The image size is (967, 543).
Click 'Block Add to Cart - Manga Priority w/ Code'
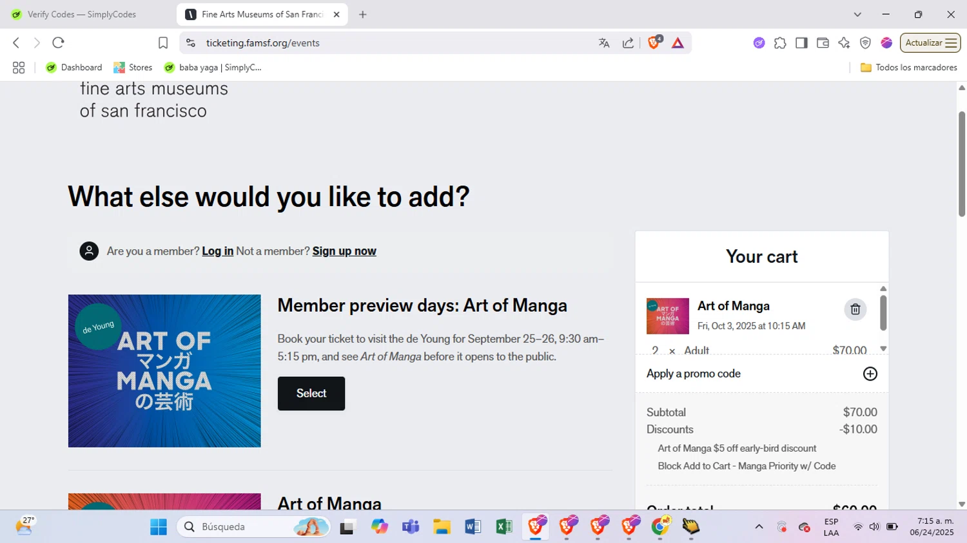coord(747,466)
